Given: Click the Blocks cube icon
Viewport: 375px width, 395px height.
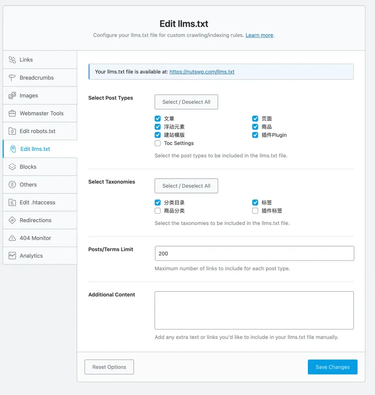Looking at the screenshot, I should click(x=12, y=167).
